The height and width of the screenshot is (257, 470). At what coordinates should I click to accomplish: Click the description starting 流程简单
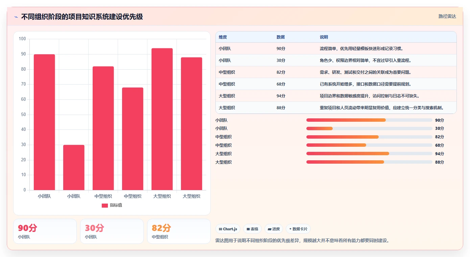click(362, 49)
